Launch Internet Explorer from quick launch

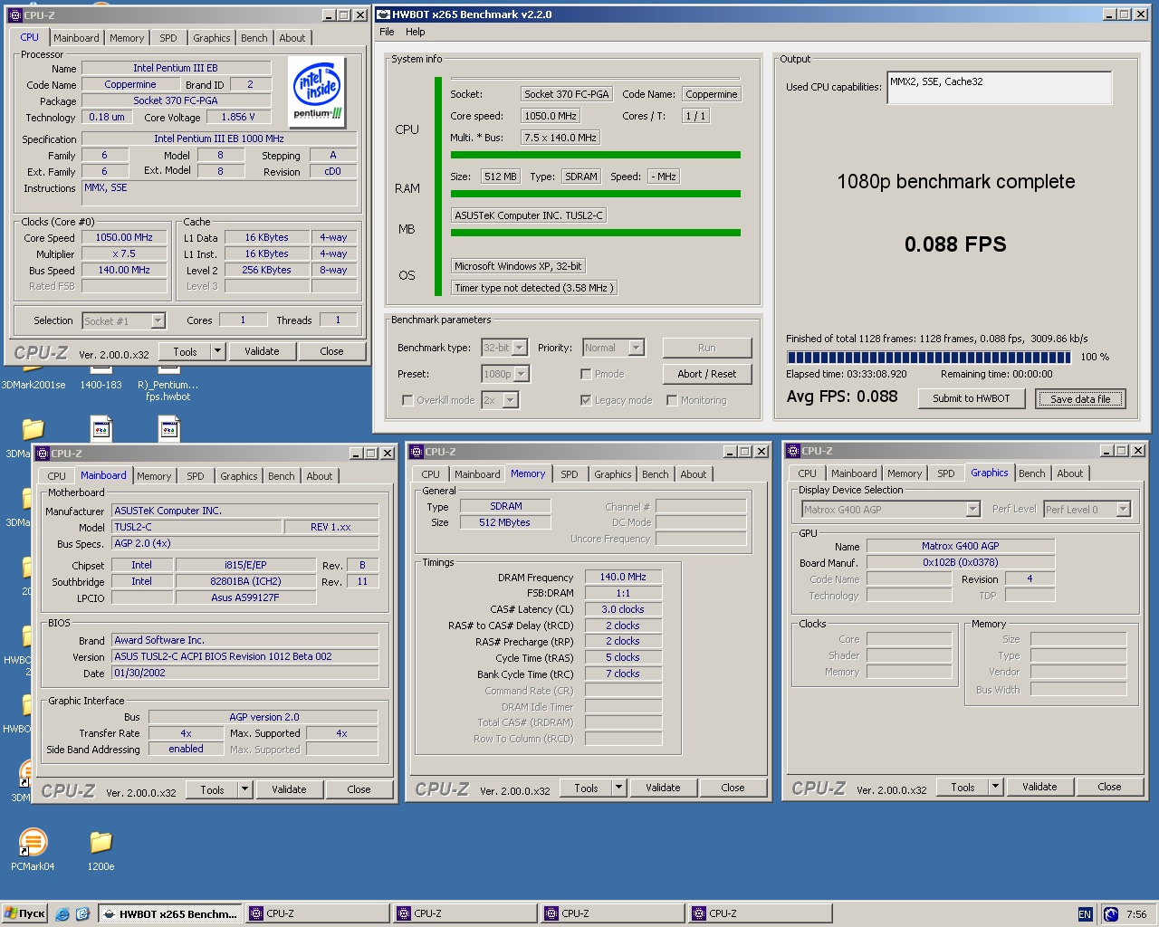(62, 914)
